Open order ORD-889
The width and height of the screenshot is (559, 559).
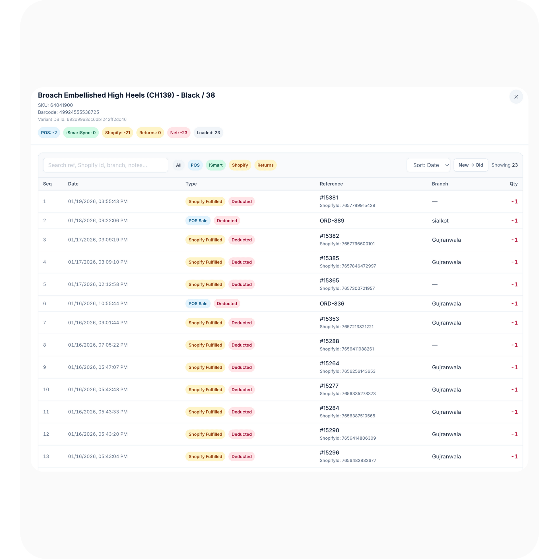(x=331, y=221)
